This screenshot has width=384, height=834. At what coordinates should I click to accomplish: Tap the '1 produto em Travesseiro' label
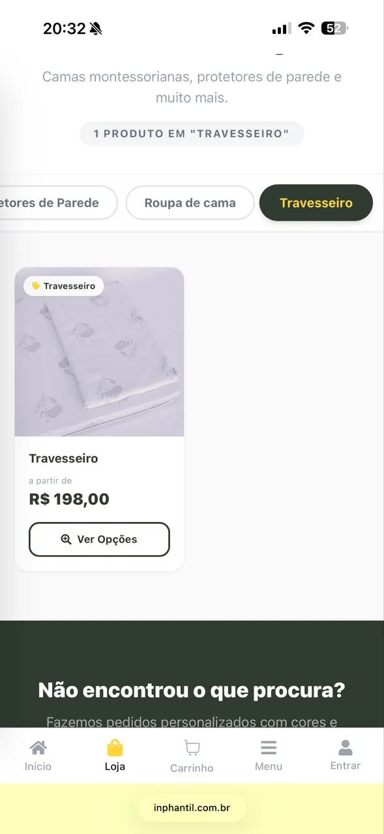[x=192, y=134]
